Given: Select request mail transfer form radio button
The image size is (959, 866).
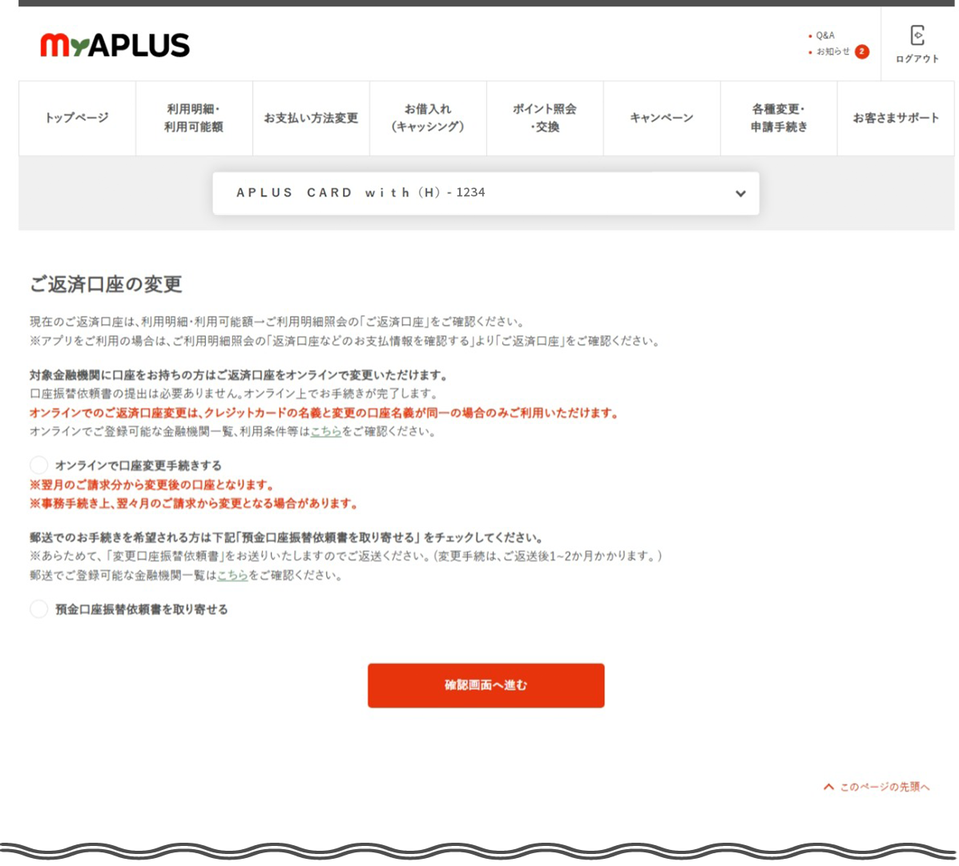Looking at the screenshot, I should coord(38,609).
